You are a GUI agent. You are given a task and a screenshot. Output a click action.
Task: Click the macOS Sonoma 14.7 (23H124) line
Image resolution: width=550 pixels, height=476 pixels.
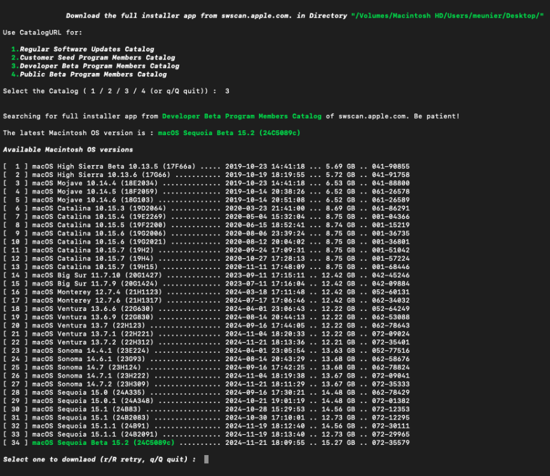click(x=206, y=368)
